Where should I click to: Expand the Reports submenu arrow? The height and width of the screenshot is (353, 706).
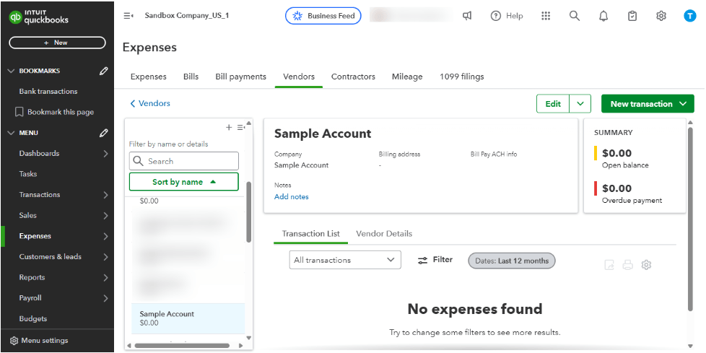pos(106,278)
